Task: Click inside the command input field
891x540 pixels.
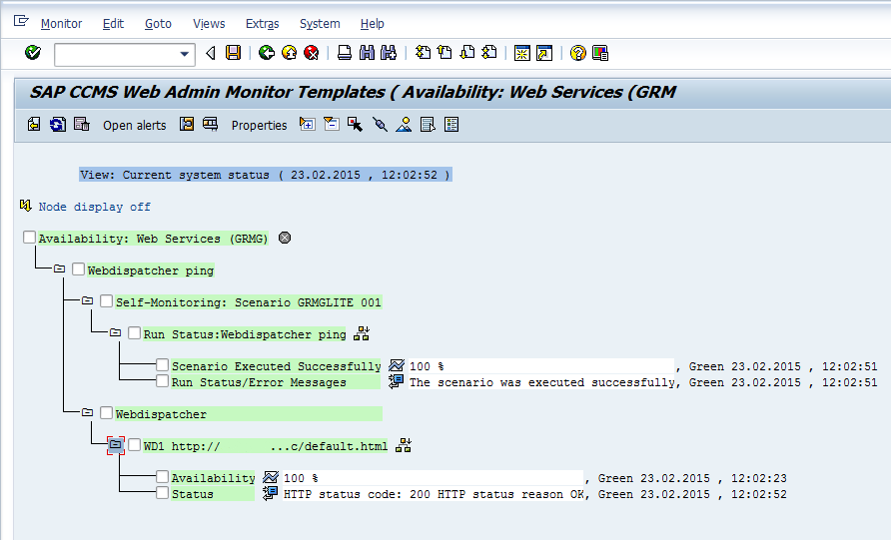Action: pos(117,55)
